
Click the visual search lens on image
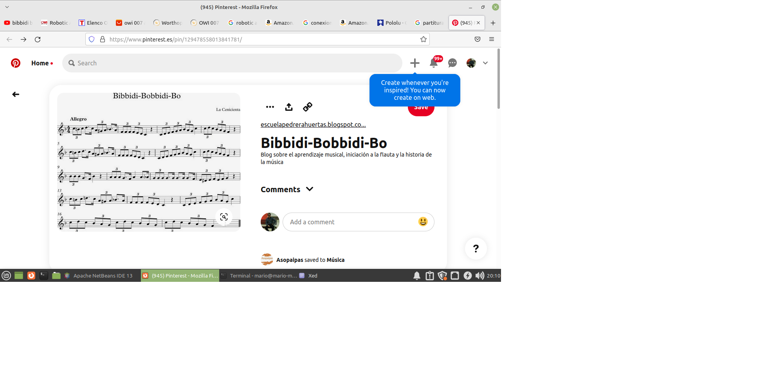(224, 217)
